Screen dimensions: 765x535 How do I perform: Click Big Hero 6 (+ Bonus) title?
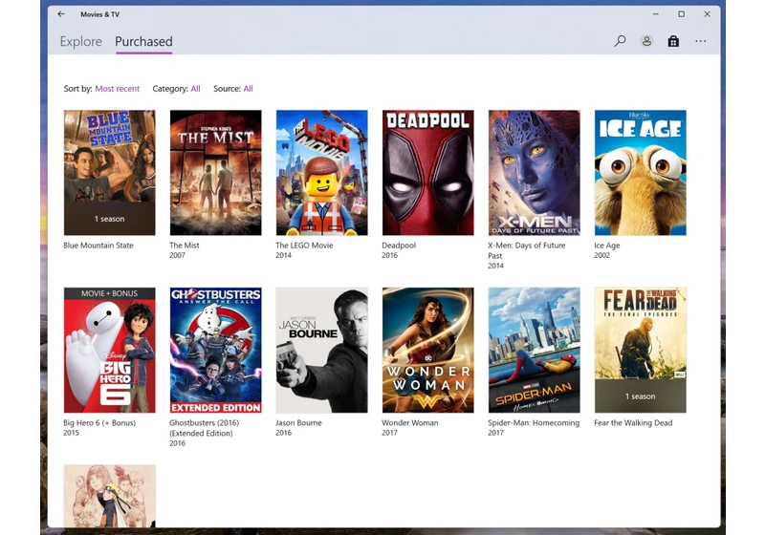[99, 422]
